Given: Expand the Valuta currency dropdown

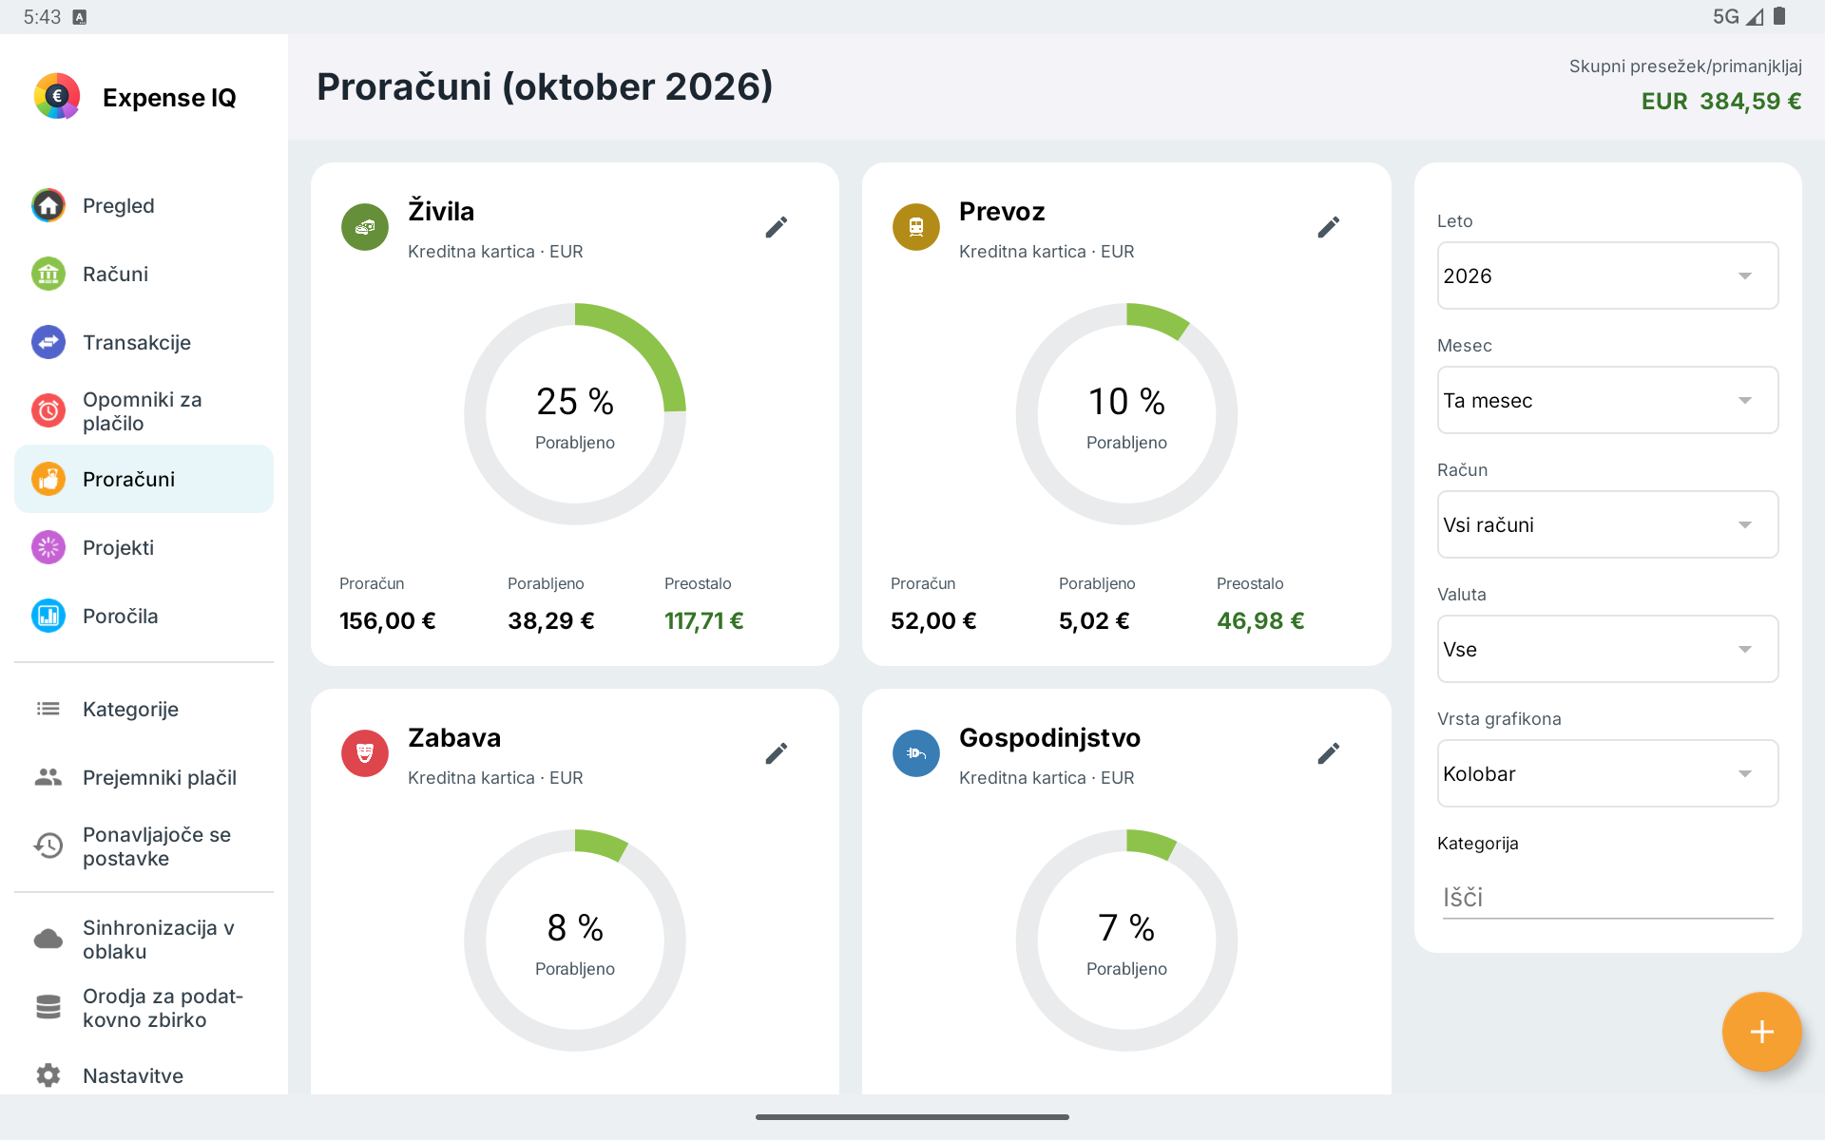Looking at the screenshot, I should (1607, 649).
